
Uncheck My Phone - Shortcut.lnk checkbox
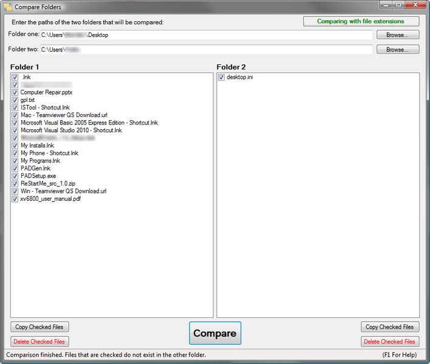(15, 153)
